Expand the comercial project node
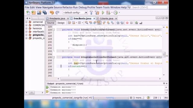The height and width of the screenshot is (108, 193). pyautogui.click(x=26, y=22)
